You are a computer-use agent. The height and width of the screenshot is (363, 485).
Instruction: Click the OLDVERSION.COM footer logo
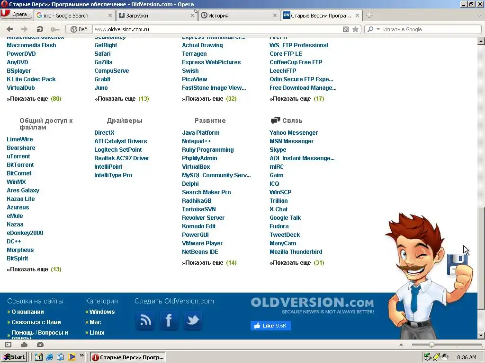pyautogui.click(x=313, y=305)
